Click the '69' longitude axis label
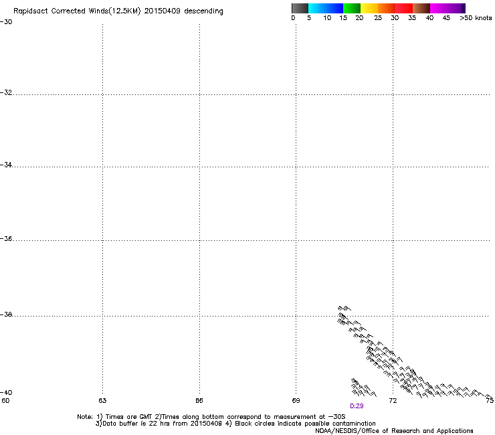 pos(296,401)
